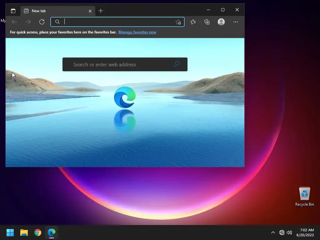This screenshot has height=240, width=320.
Task: Show hidden system tray icons
Action: pos(273,232)
